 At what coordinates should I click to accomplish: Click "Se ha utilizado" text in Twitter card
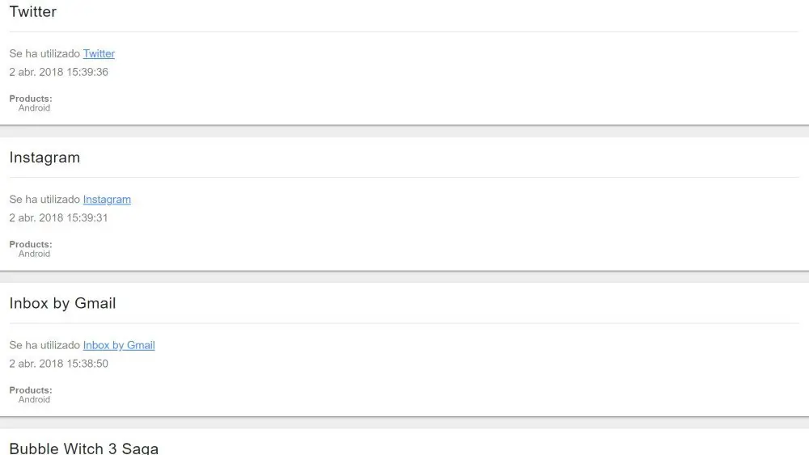[44, 54]
